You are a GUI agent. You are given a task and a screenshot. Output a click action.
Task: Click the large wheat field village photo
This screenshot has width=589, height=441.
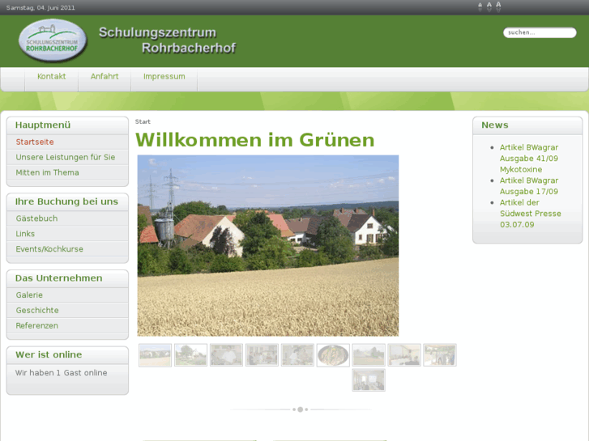click(x=268, y=245)
